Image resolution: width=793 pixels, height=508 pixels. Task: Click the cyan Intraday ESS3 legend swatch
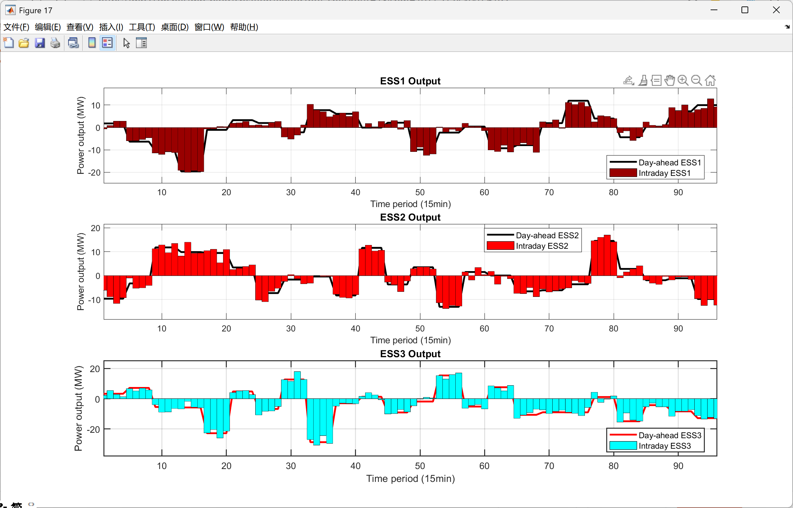click(623, 446)
